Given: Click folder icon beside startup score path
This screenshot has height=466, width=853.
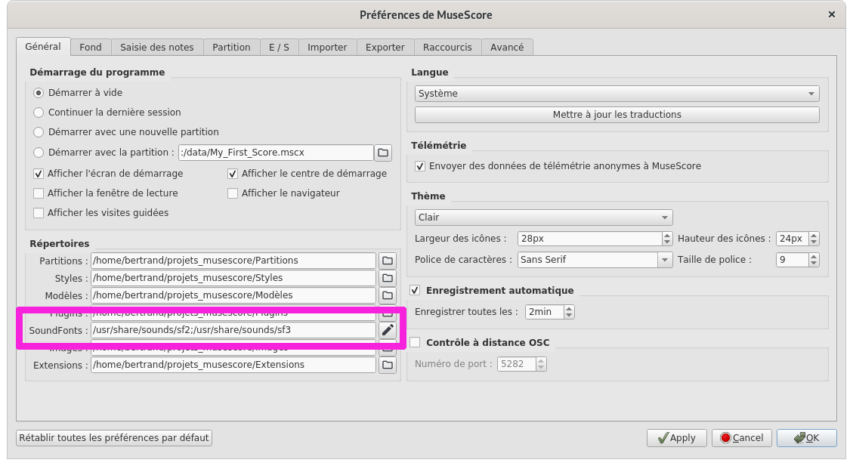Looking at the screenshot, I should pyautogui.click(x=383, y=153).
